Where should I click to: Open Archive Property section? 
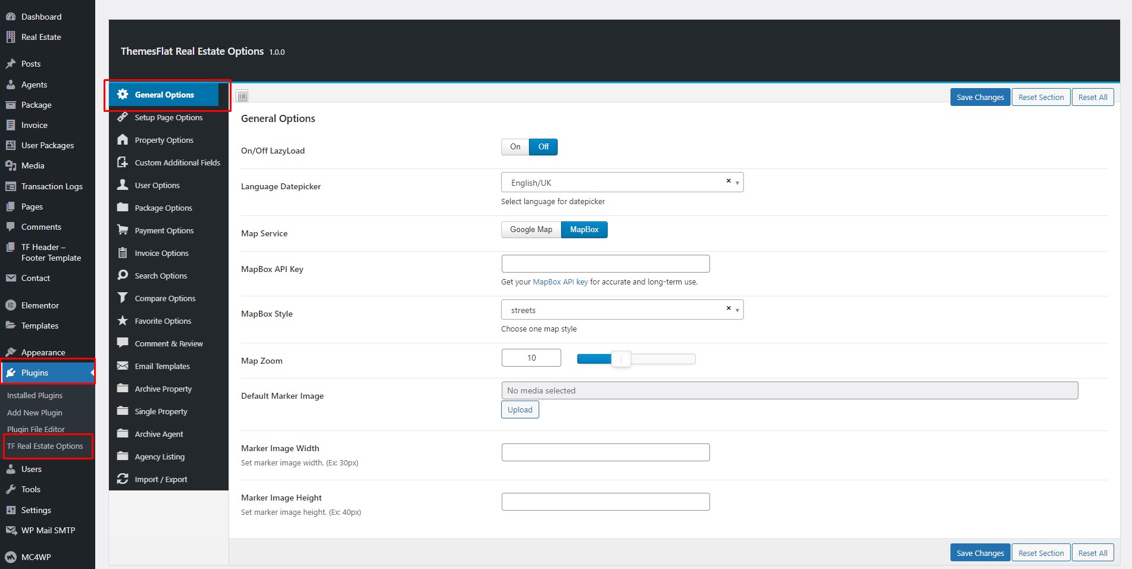(x=168, y=389)
